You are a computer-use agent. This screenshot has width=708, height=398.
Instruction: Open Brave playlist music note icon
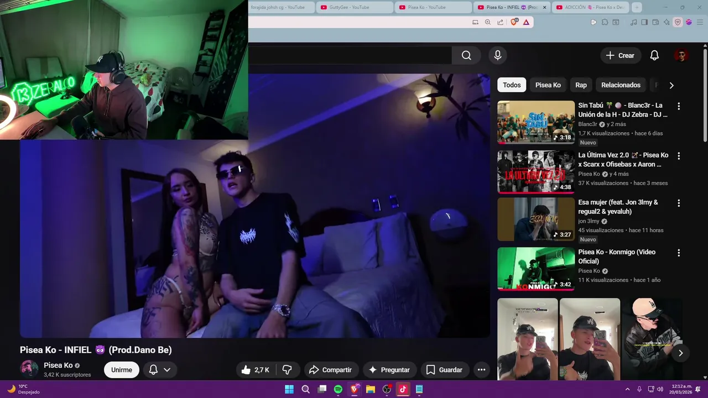(633, 22)
